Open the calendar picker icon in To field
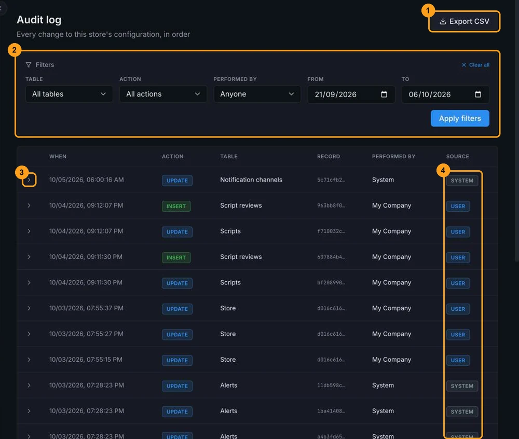Viewport: 519px width, 439px height. tap(477, 94)
